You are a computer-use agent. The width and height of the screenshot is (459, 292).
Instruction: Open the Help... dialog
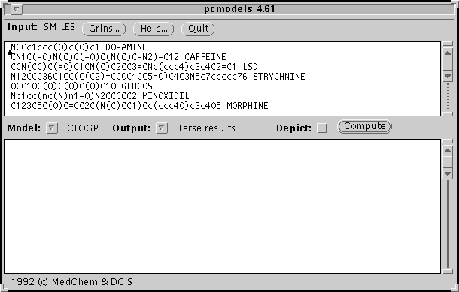click(154, 29)
